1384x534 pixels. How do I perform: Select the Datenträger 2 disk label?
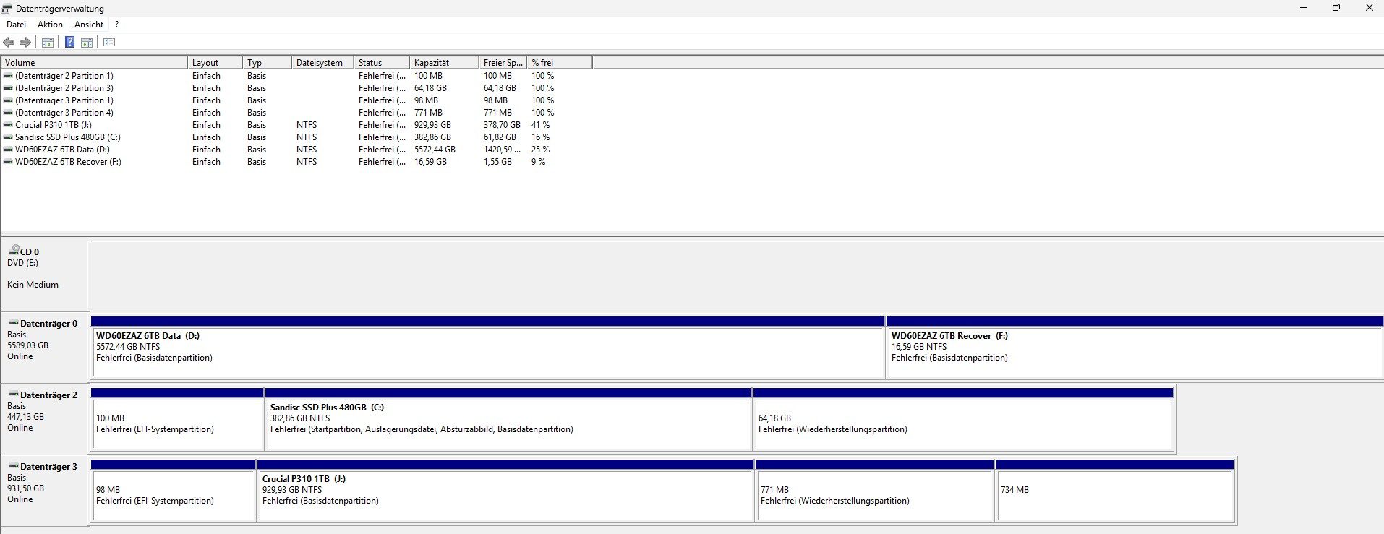45,419
